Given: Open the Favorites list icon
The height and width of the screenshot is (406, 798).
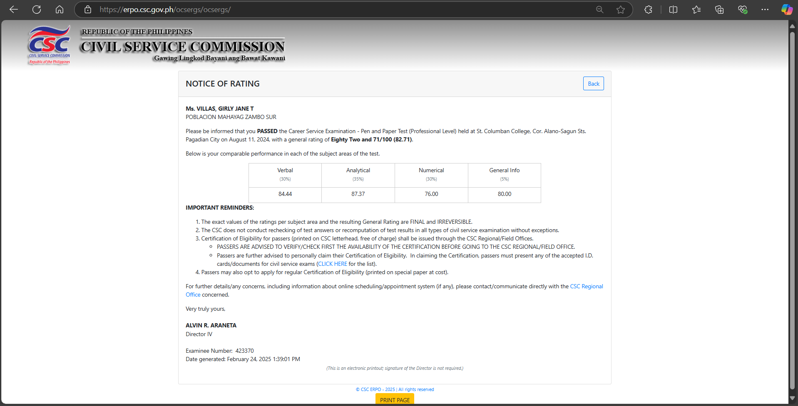Looking at the screenshot, I should click(696, 10).
